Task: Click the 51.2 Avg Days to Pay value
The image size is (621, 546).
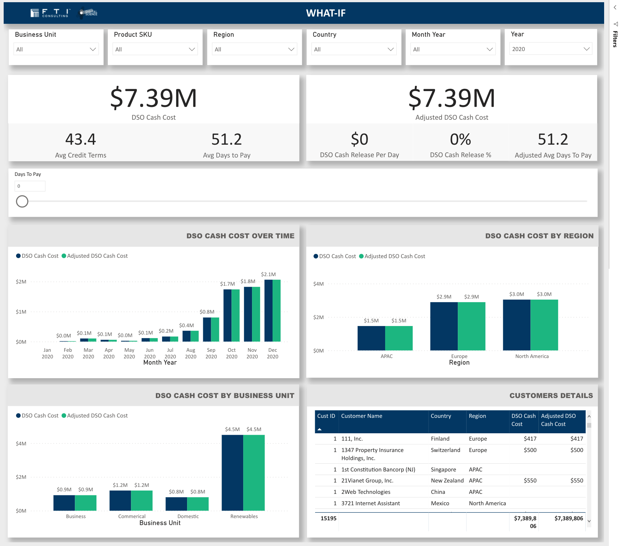Action: click(227, 140)
